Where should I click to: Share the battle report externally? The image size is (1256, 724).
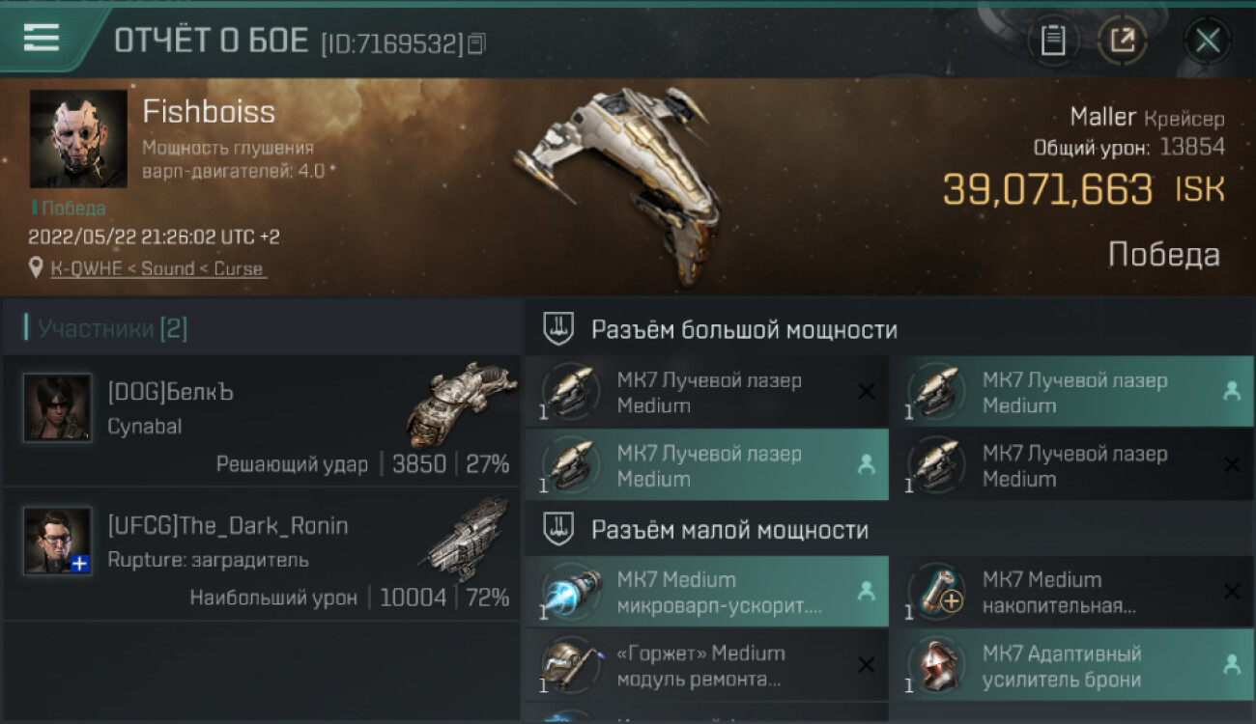coord(1123,41)
